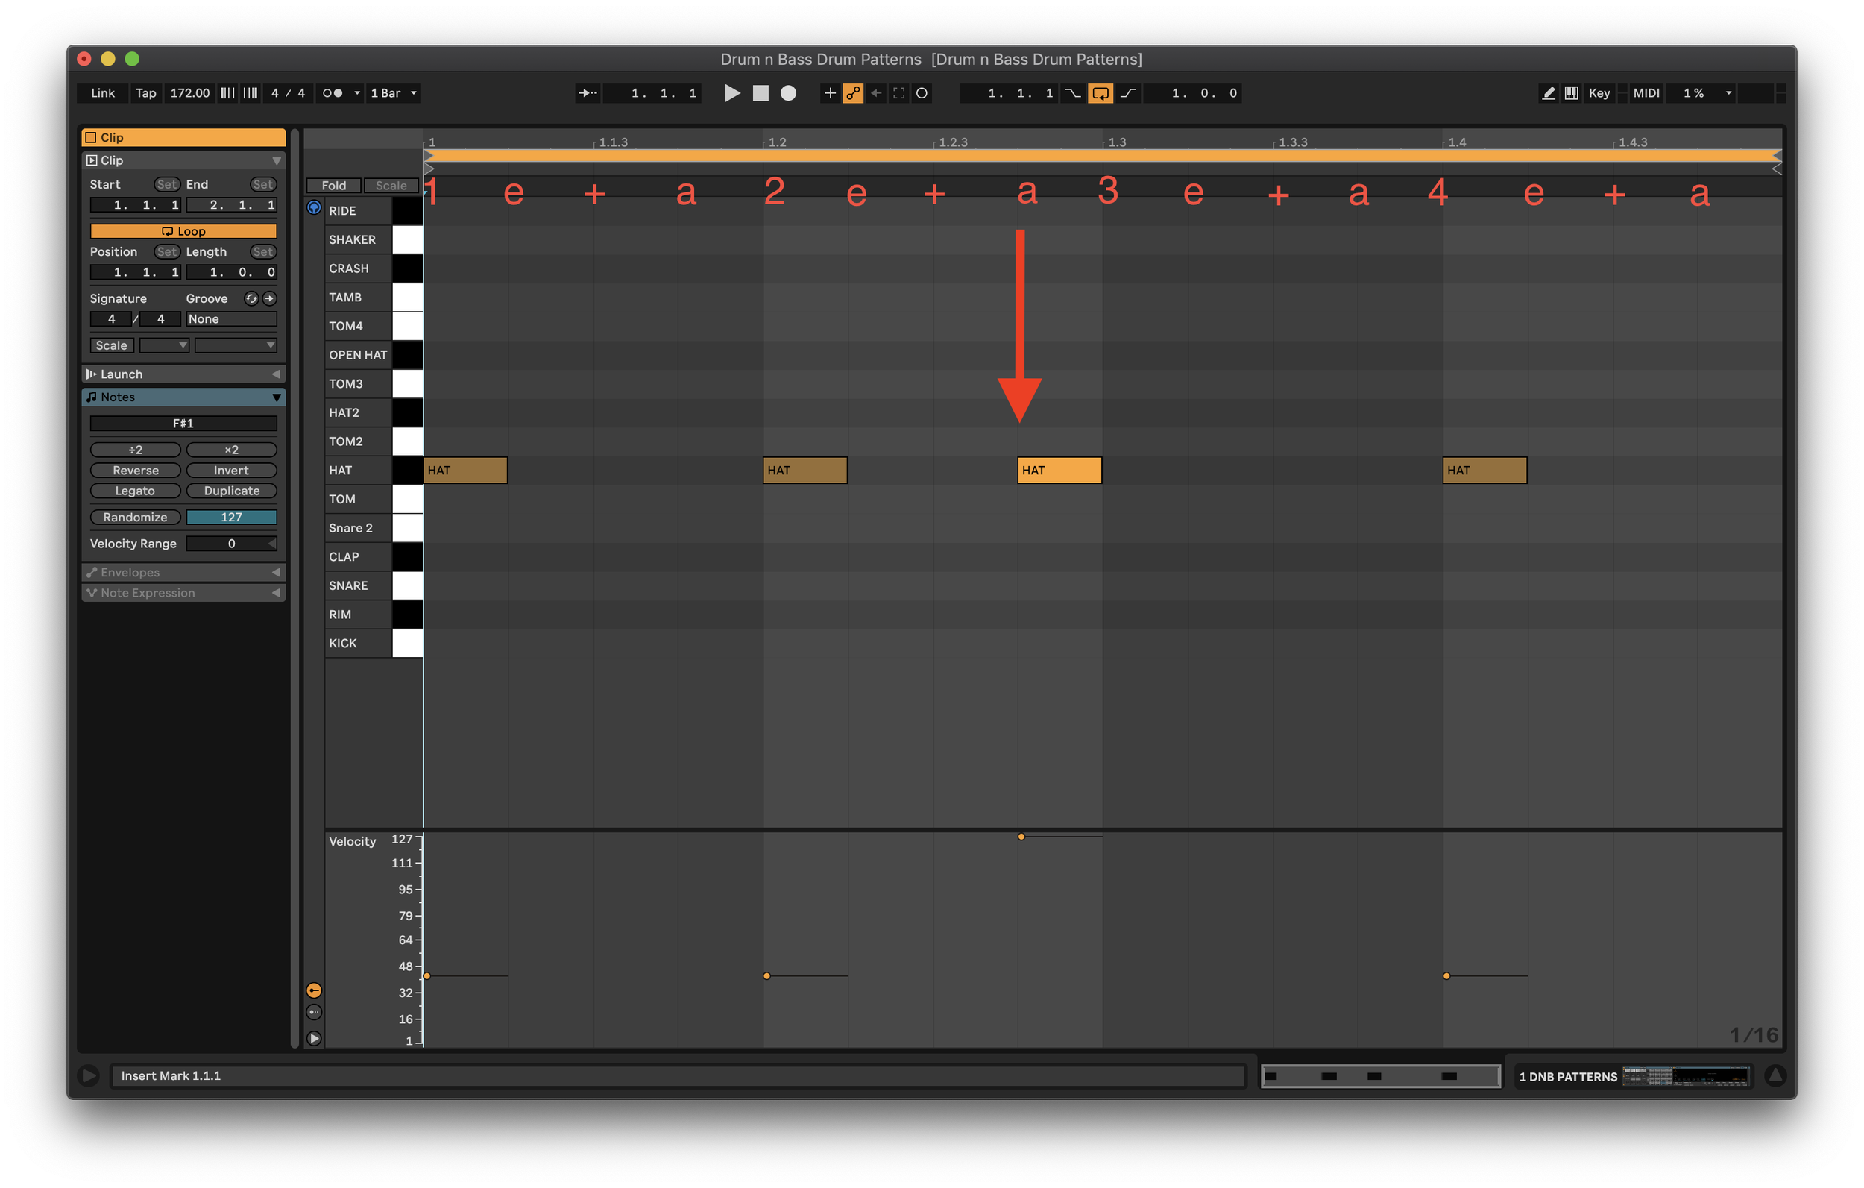Click the MIDI editor preview headphone icon

(x=313, y=207)
